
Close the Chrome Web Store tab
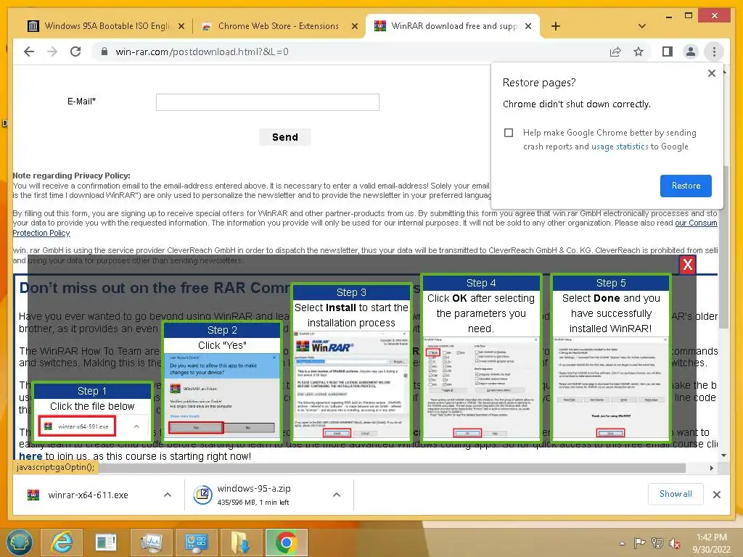click(354, 26)
